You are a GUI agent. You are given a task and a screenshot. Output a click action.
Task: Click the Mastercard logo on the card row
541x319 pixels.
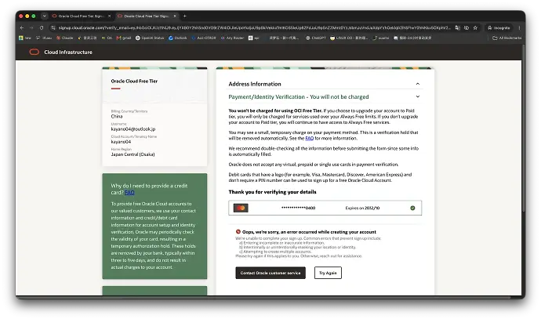[241, 208]
